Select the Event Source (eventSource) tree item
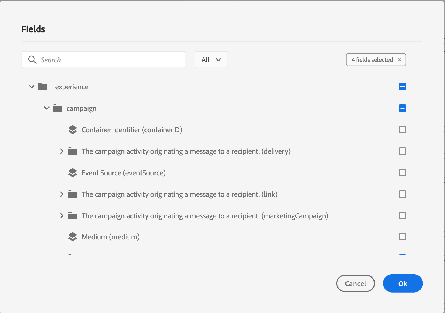 coord(123,173)
